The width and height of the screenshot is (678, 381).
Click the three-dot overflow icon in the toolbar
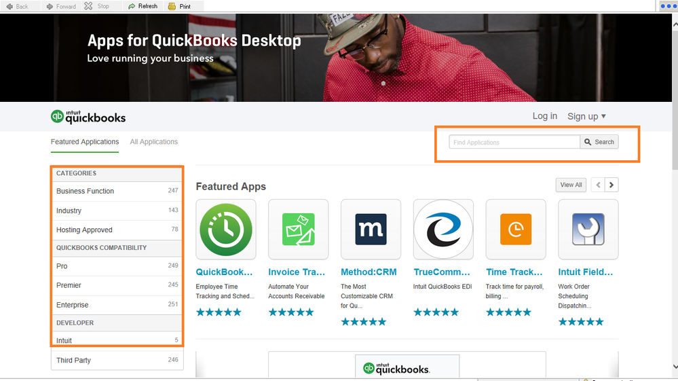coord(668,6)
